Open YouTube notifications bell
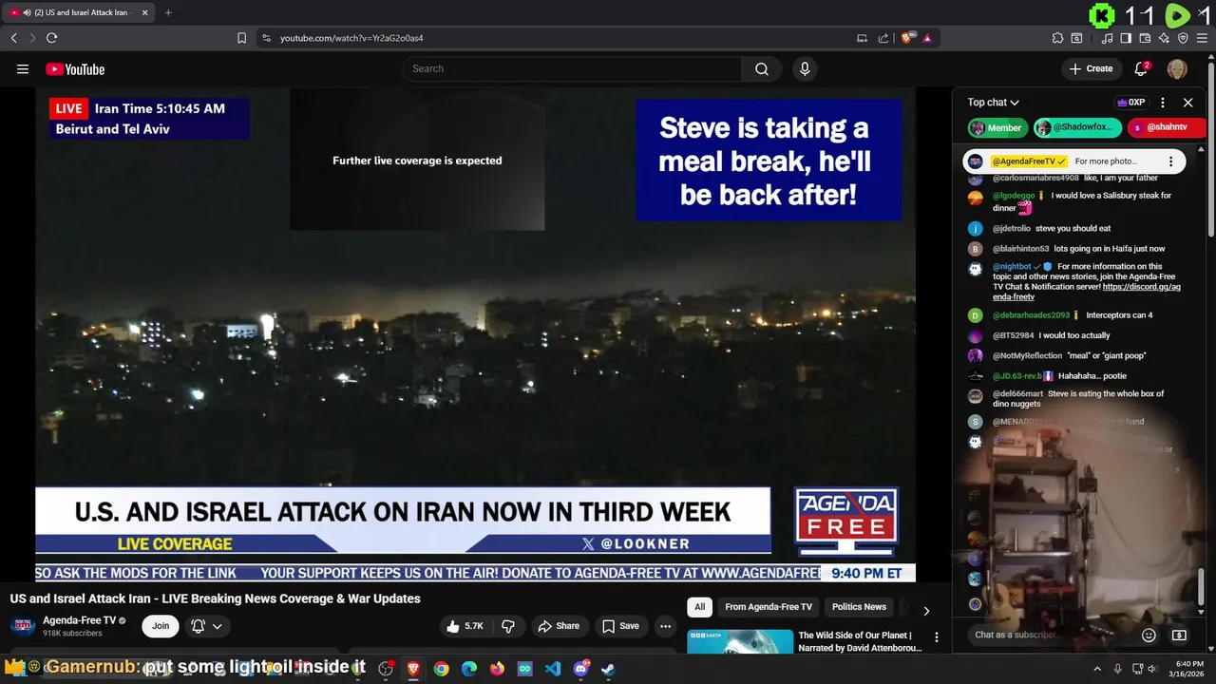1216x684 pixels. pos(1142,68)
